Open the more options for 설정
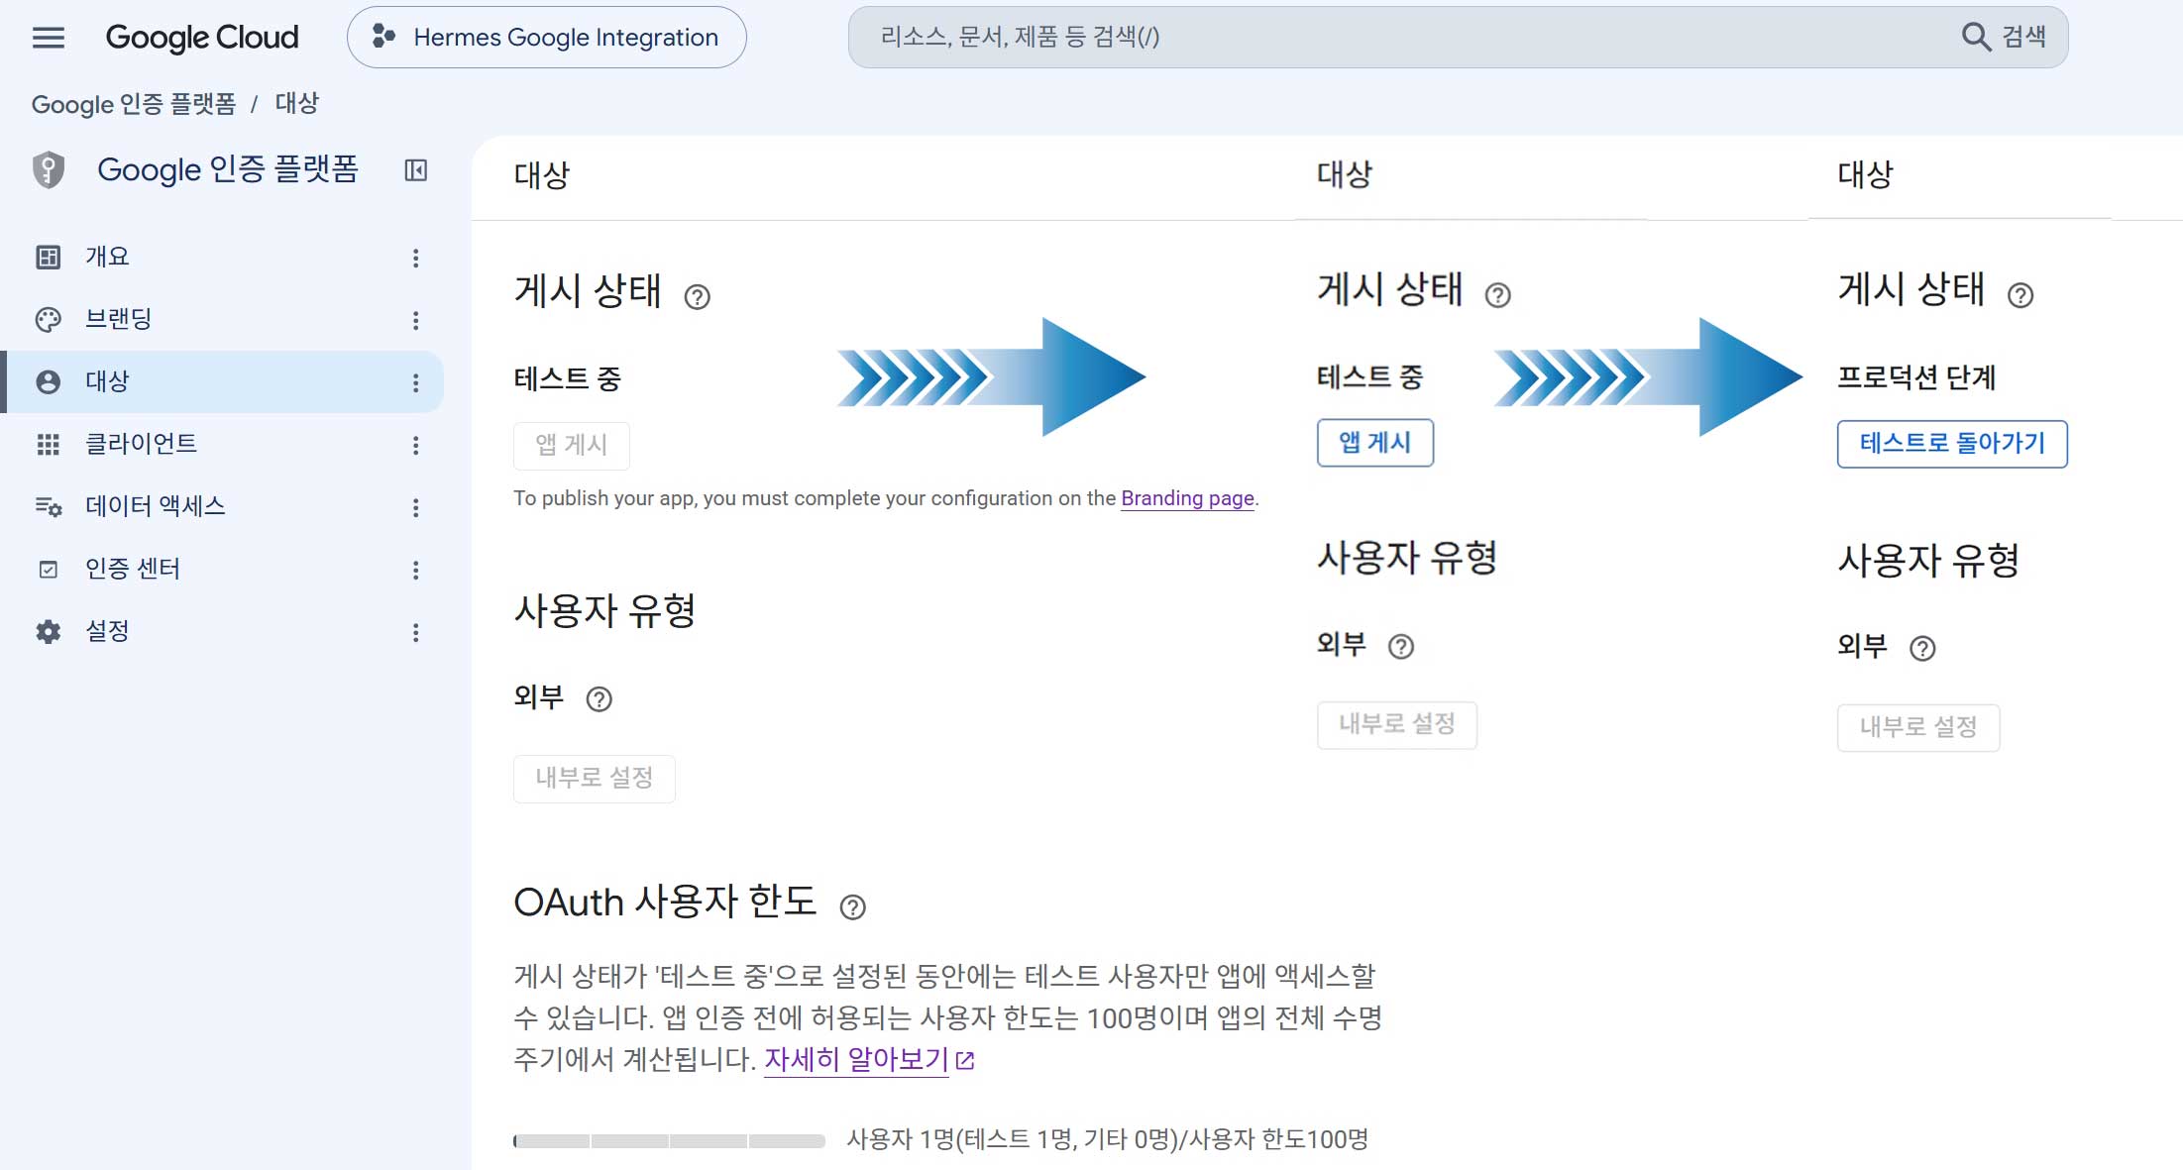 click(416, 632)
